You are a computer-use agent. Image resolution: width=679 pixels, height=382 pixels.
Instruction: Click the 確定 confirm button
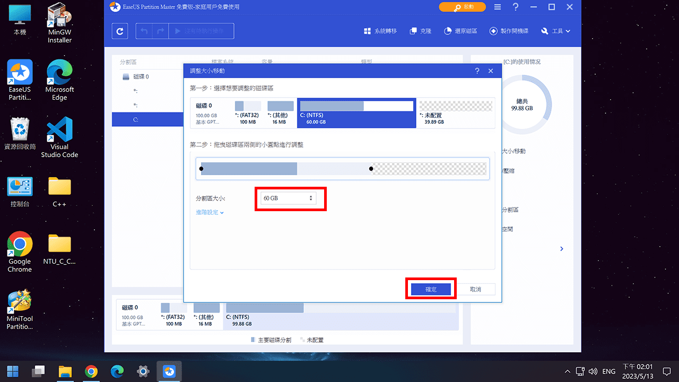coord(431,290)
